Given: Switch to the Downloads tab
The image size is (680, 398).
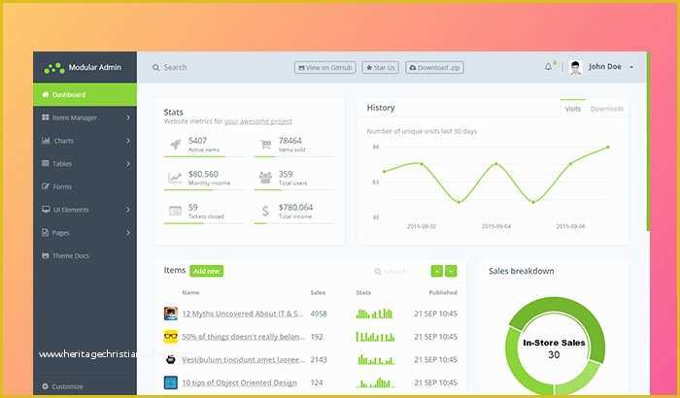Looking at the screenshot, I should [607, 109].
